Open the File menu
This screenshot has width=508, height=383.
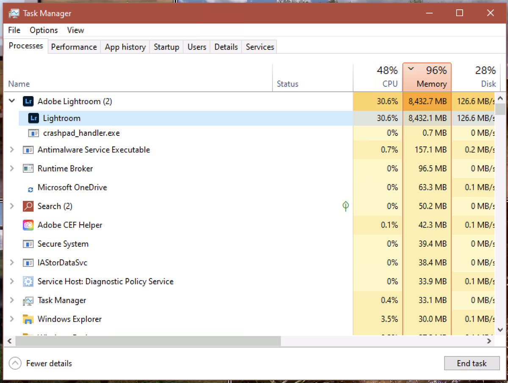point(14,30)
